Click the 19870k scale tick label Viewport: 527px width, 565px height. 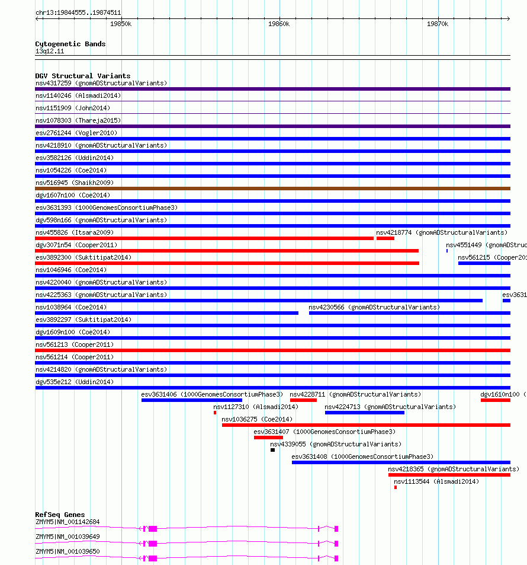[x=438, y=24]
